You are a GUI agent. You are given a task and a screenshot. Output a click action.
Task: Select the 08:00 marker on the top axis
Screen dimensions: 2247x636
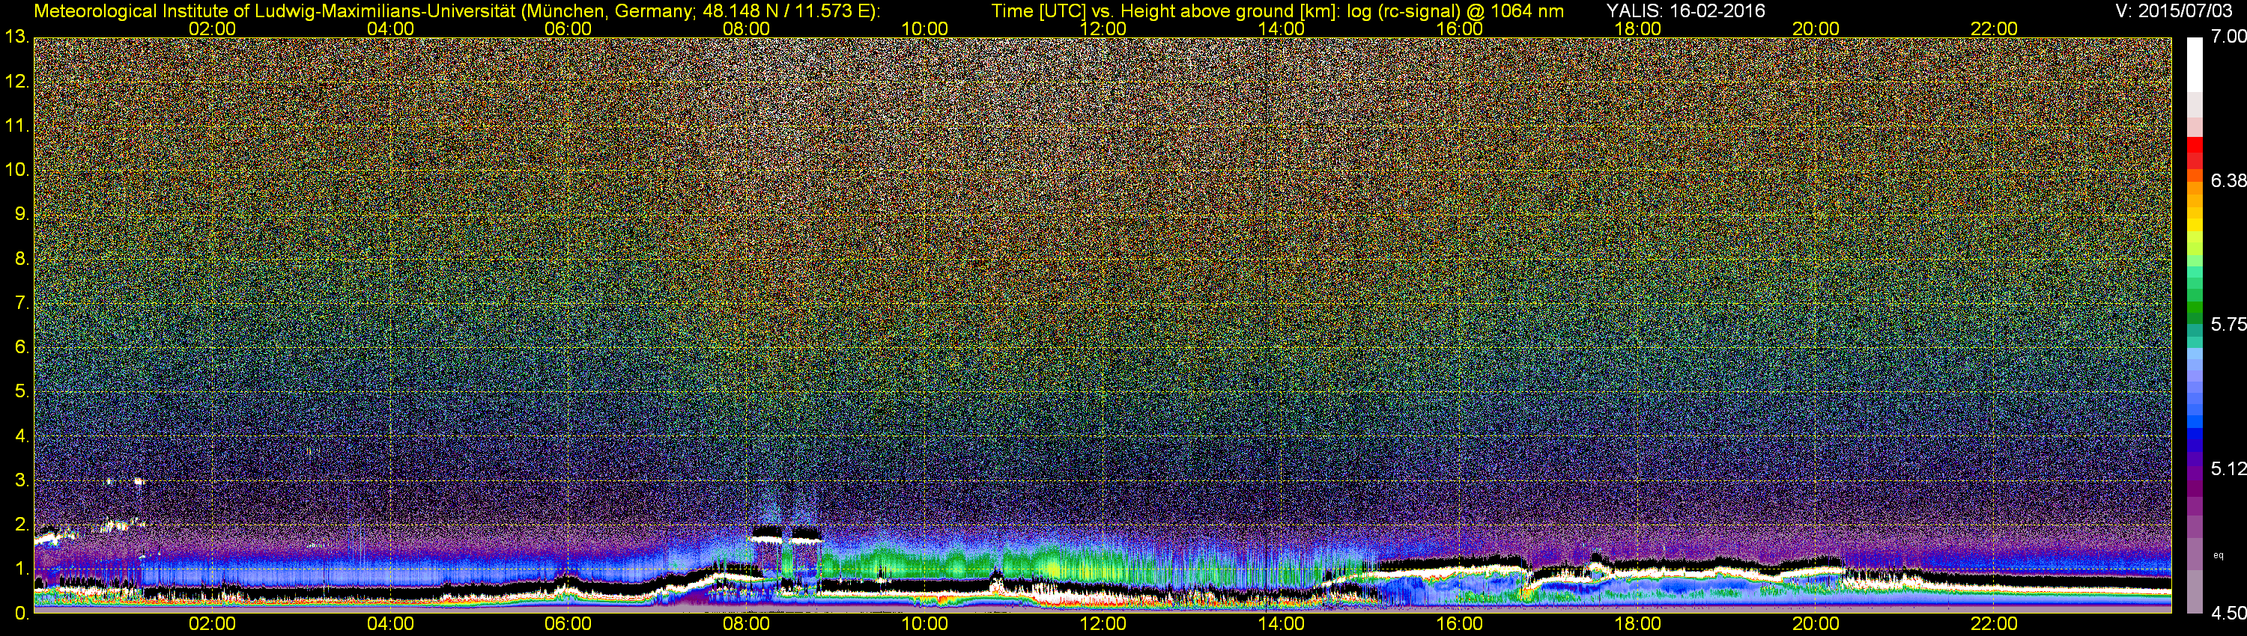tap(747, 28)
